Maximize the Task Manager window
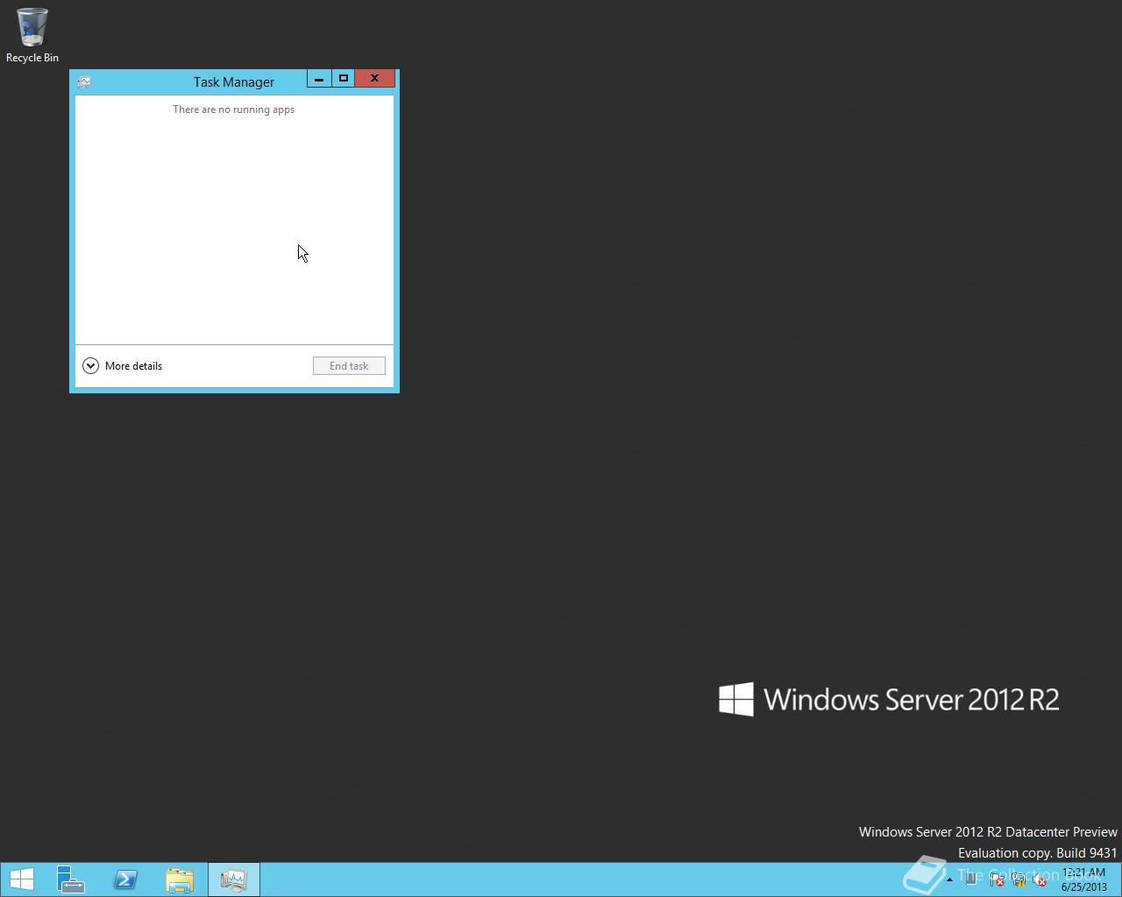Image resolution: width=1122 pixels, height=897 pixels. 343,79
